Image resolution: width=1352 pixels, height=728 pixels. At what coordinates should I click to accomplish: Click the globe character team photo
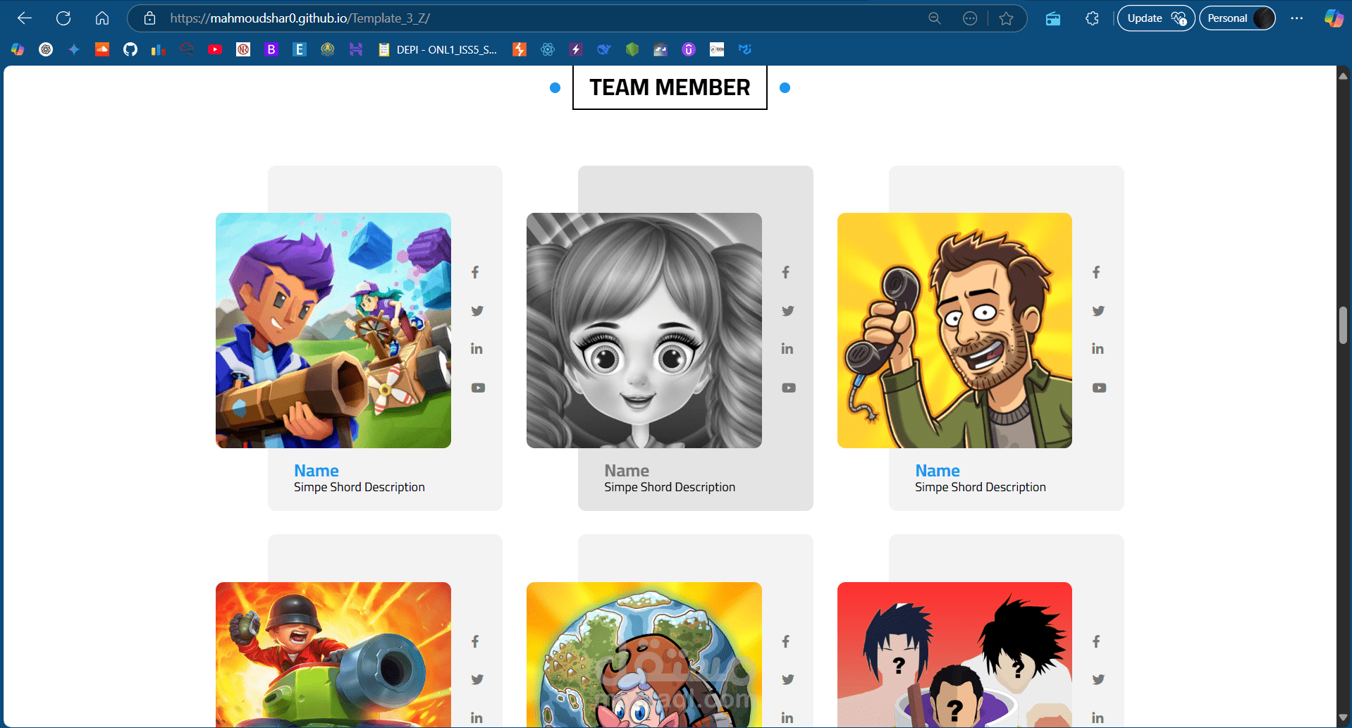644,654
